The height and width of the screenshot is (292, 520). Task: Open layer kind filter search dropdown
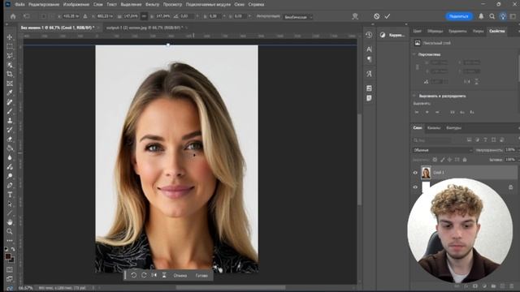click(431, 140)
